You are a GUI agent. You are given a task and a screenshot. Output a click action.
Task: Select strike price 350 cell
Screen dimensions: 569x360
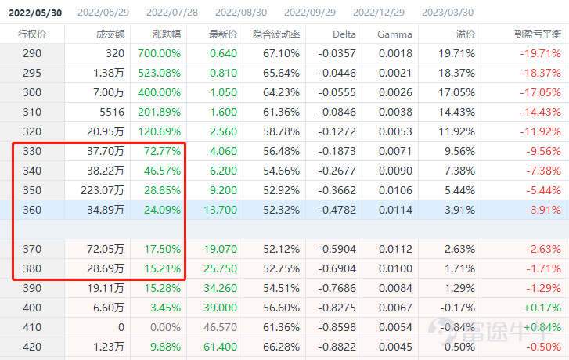point(32,190)
